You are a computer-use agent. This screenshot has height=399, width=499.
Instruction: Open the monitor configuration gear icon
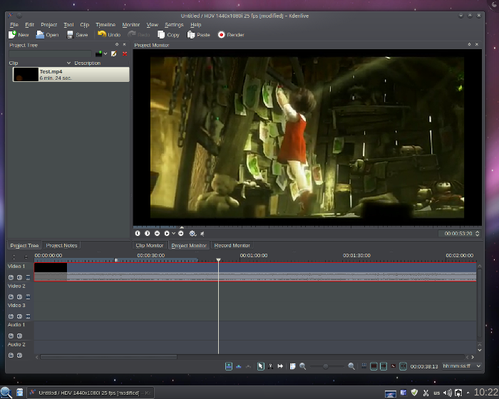tap(192, 234)
